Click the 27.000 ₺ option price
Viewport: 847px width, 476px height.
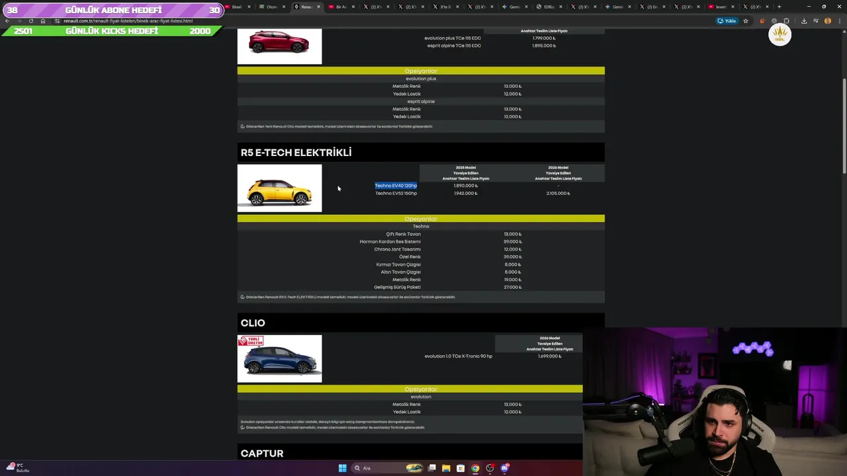(512, 287)
